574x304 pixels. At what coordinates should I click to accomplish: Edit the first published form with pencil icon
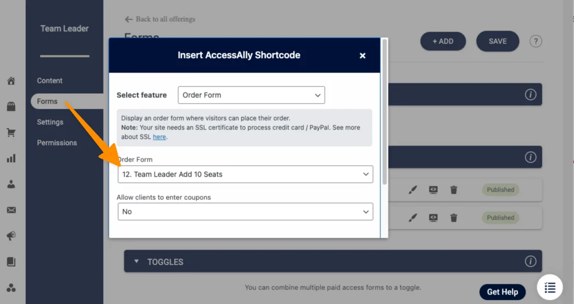click(x=412, y=190)
